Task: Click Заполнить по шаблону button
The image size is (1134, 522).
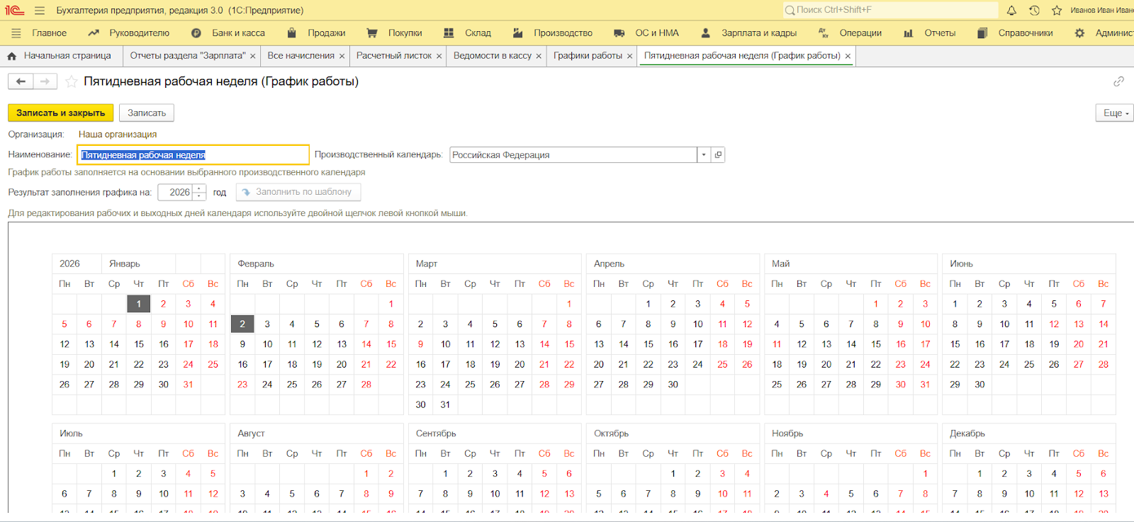Action: pos(298,192)
